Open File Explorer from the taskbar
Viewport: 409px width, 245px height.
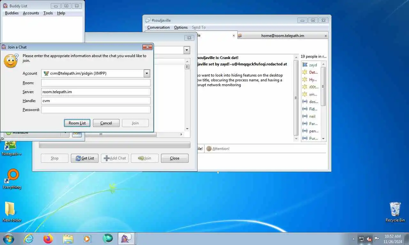click(x=68, y=239)
